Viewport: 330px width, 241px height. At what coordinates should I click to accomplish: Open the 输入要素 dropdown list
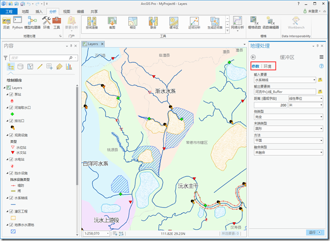pyautogui.click(x=314, y=80)
